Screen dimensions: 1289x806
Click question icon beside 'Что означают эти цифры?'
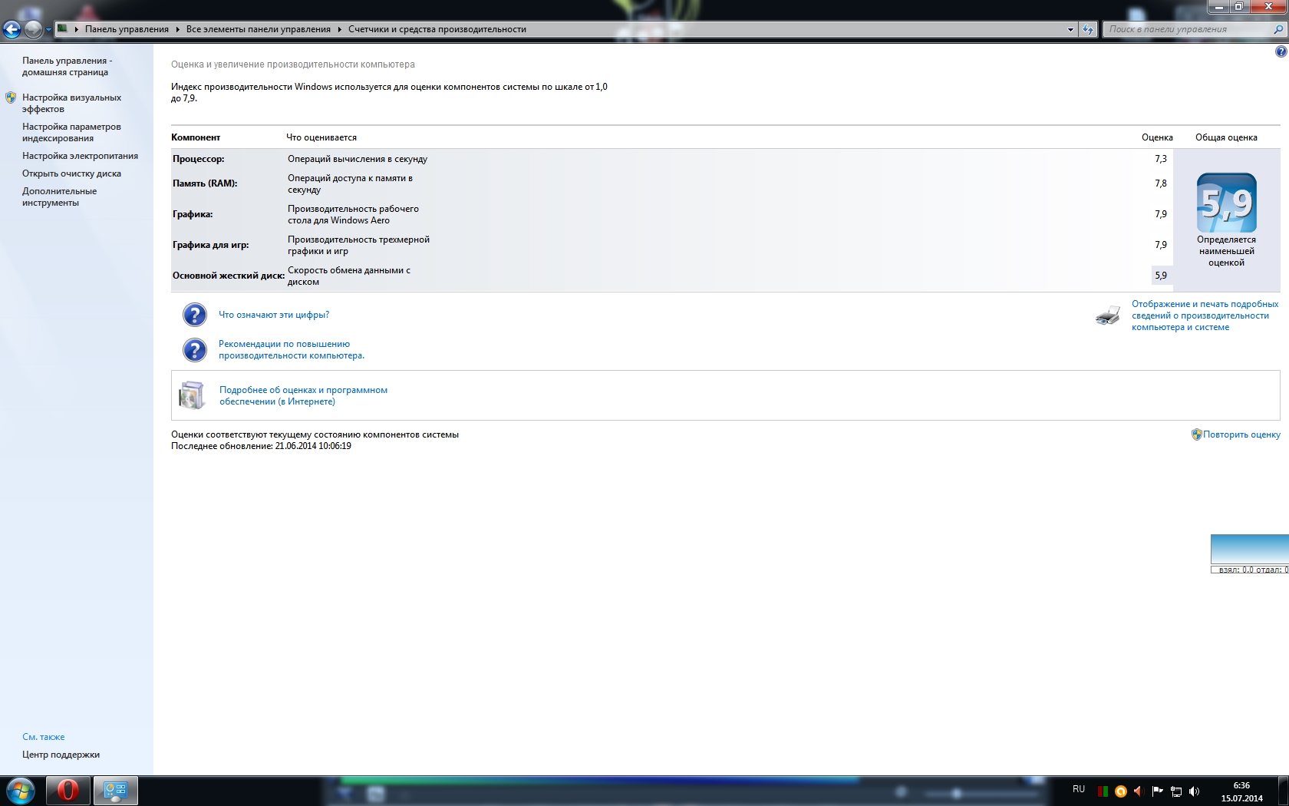(195, 315)
